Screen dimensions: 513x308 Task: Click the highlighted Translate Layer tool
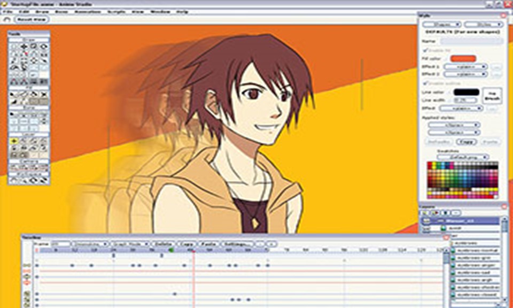tap(14, 141)
